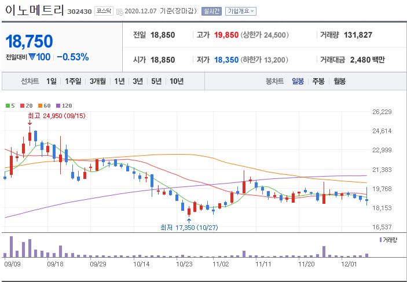Screen dimensions: 407x282
Task: Click the 고가 value 19,850
Action: tap(226, 35)
